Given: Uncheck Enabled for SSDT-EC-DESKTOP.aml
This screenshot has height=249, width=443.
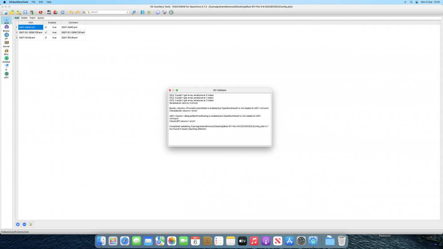Looking at the screenshot, I should pos(46,32).
